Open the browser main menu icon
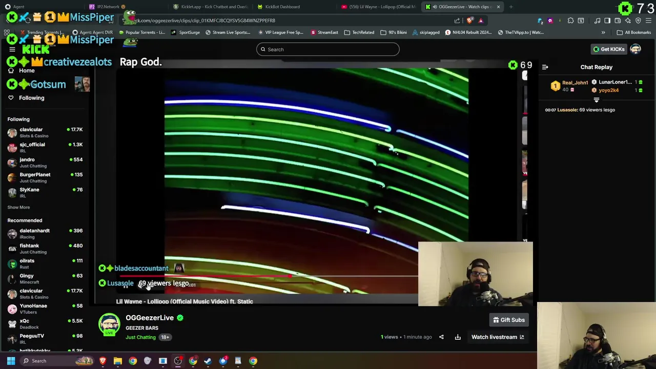 click(648, 20)
